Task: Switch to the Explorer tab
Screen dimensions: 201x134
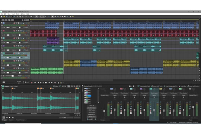Action: point(11,120)
